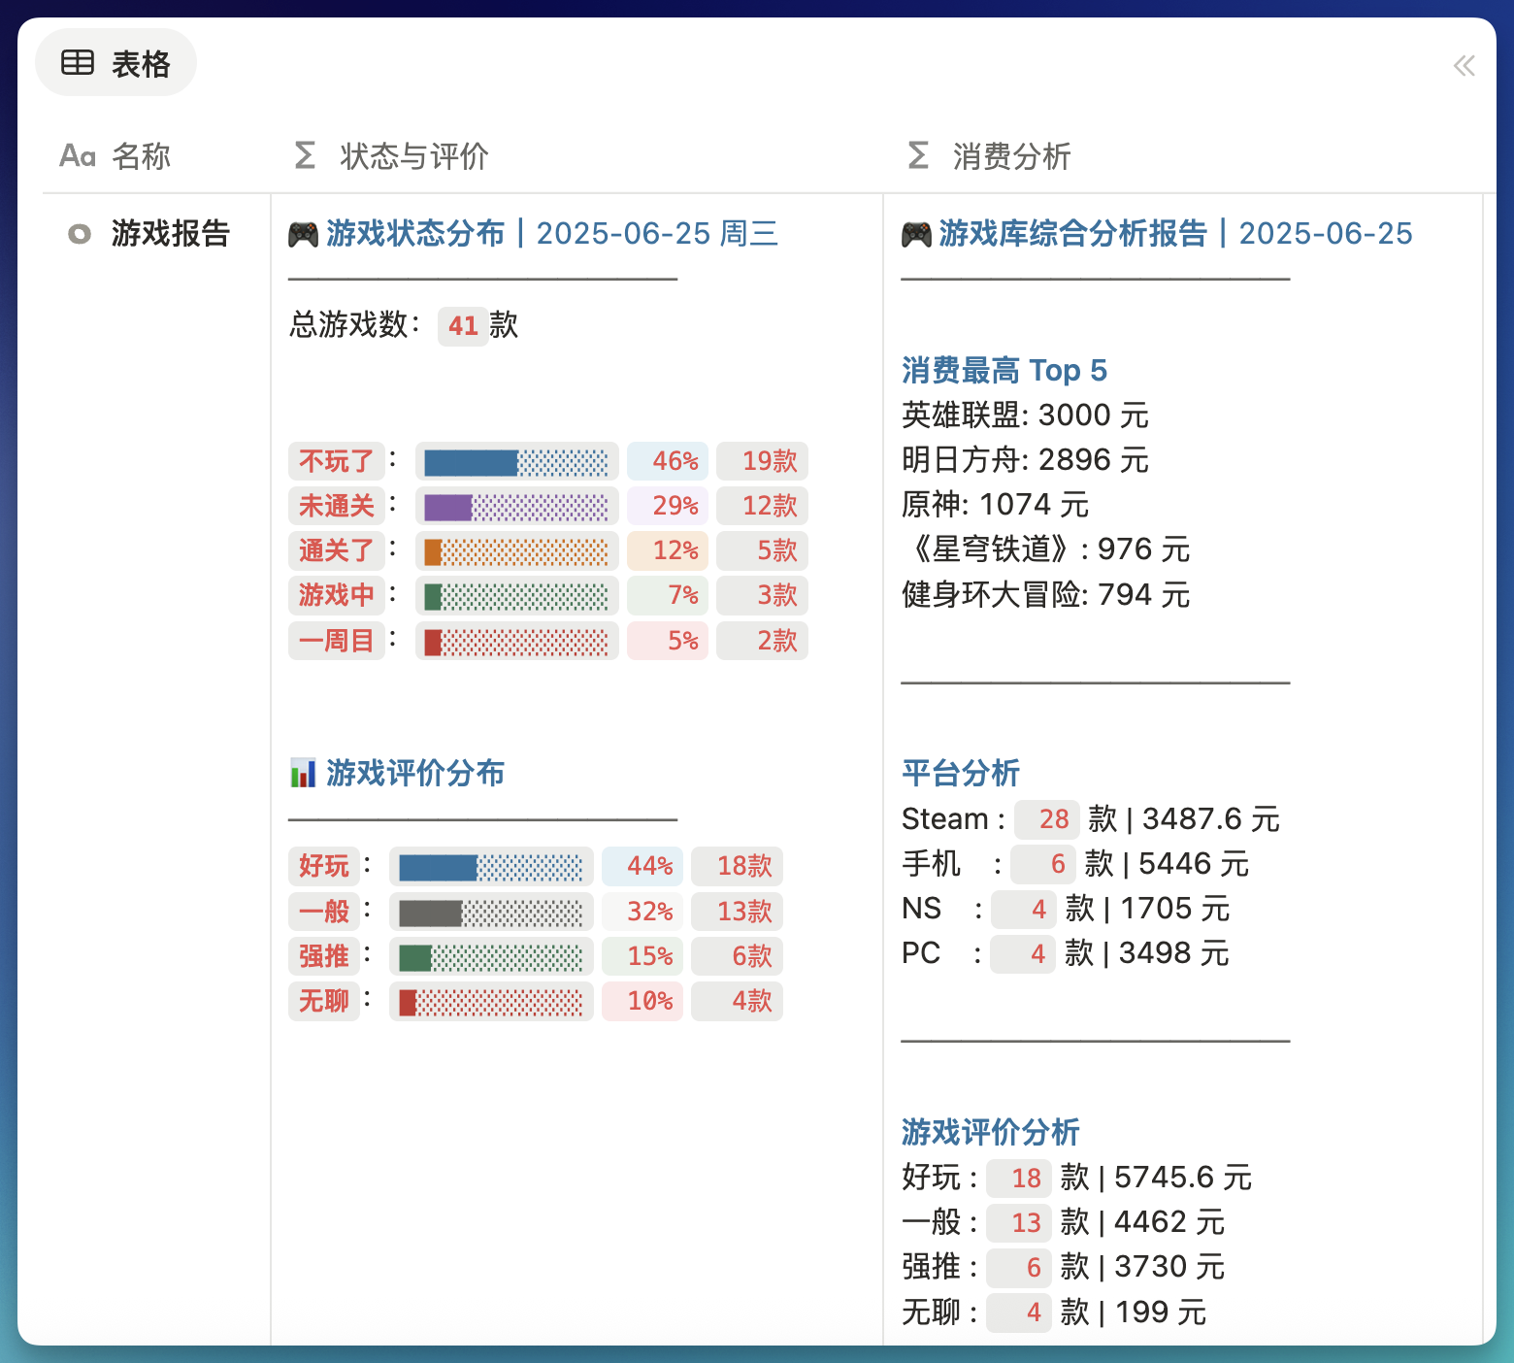Click the circle page icon beside 游戏报告

[80, 234]
